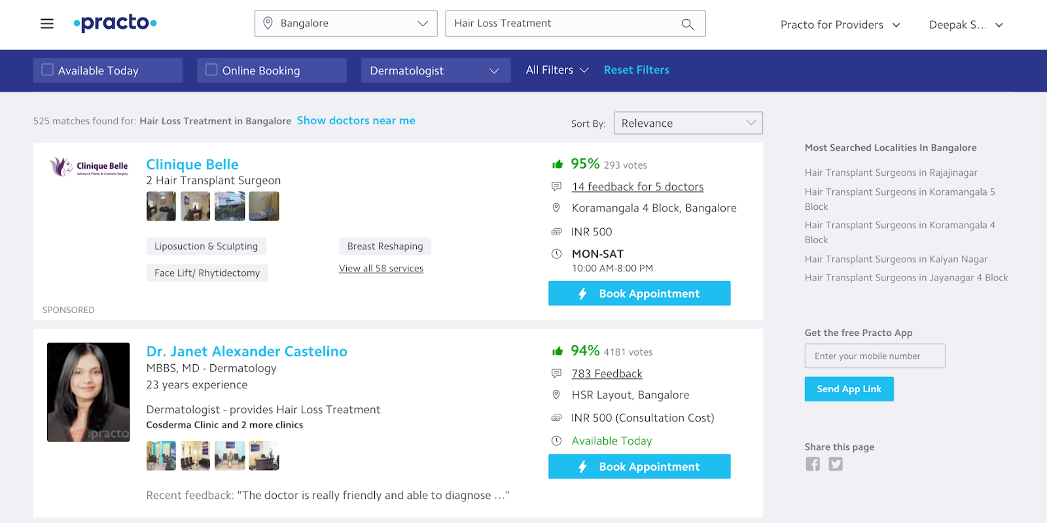
Task: Enable the Available Today filter checkbox
Action: [47, 69]
